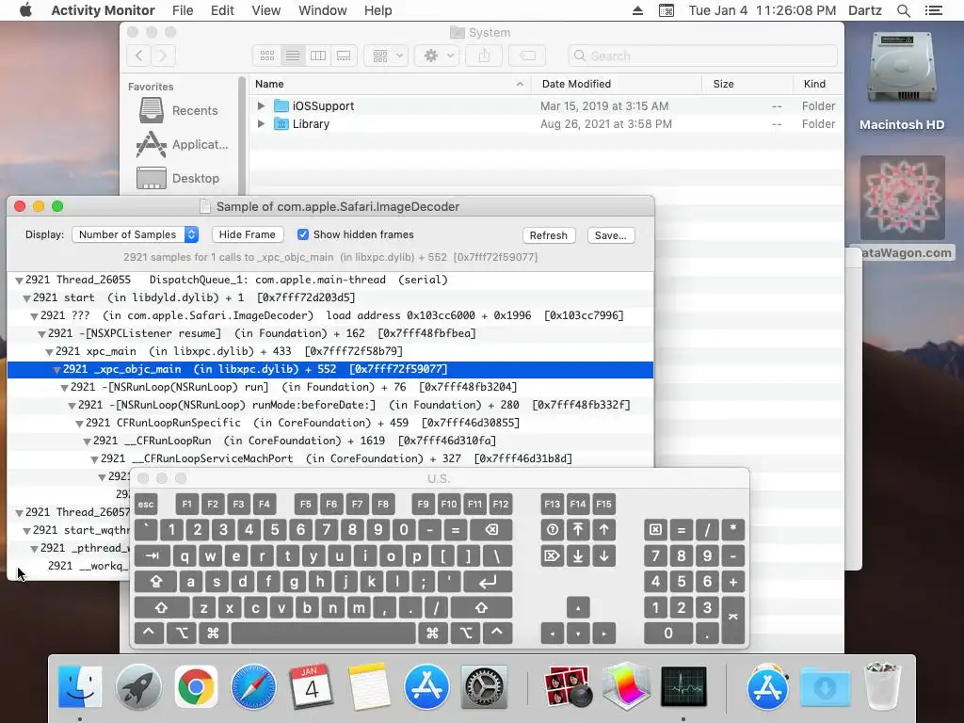Select the -[NSXPCListener resume] row
Viewport: 964px width, 723px height.
coord(330,333)
